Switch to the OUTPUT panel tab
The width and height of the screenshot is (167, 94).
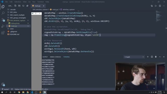coord(45,57)
